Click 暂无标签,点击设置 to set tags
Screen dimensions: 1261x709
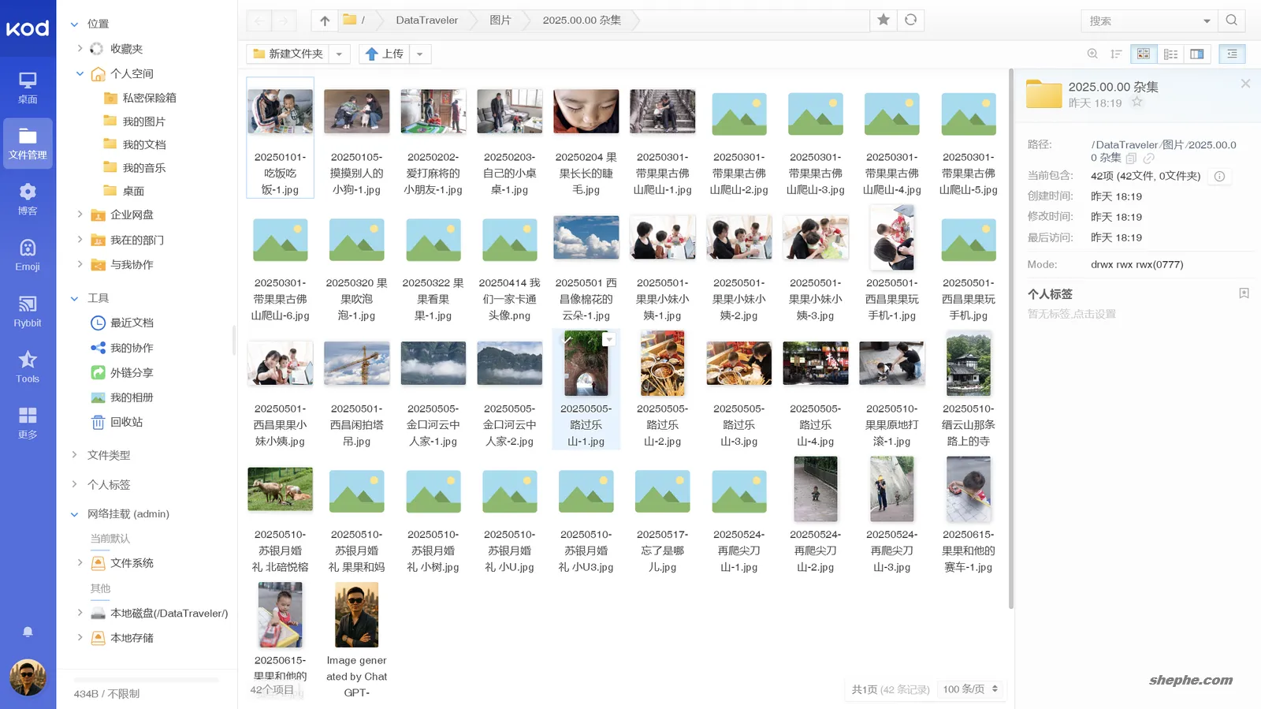1071,314
